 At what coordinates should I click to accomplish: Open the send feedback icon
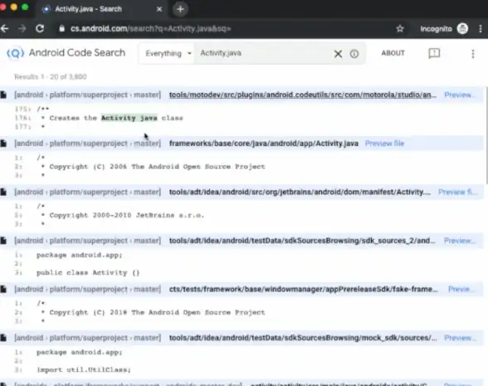(x=434, y=53)
